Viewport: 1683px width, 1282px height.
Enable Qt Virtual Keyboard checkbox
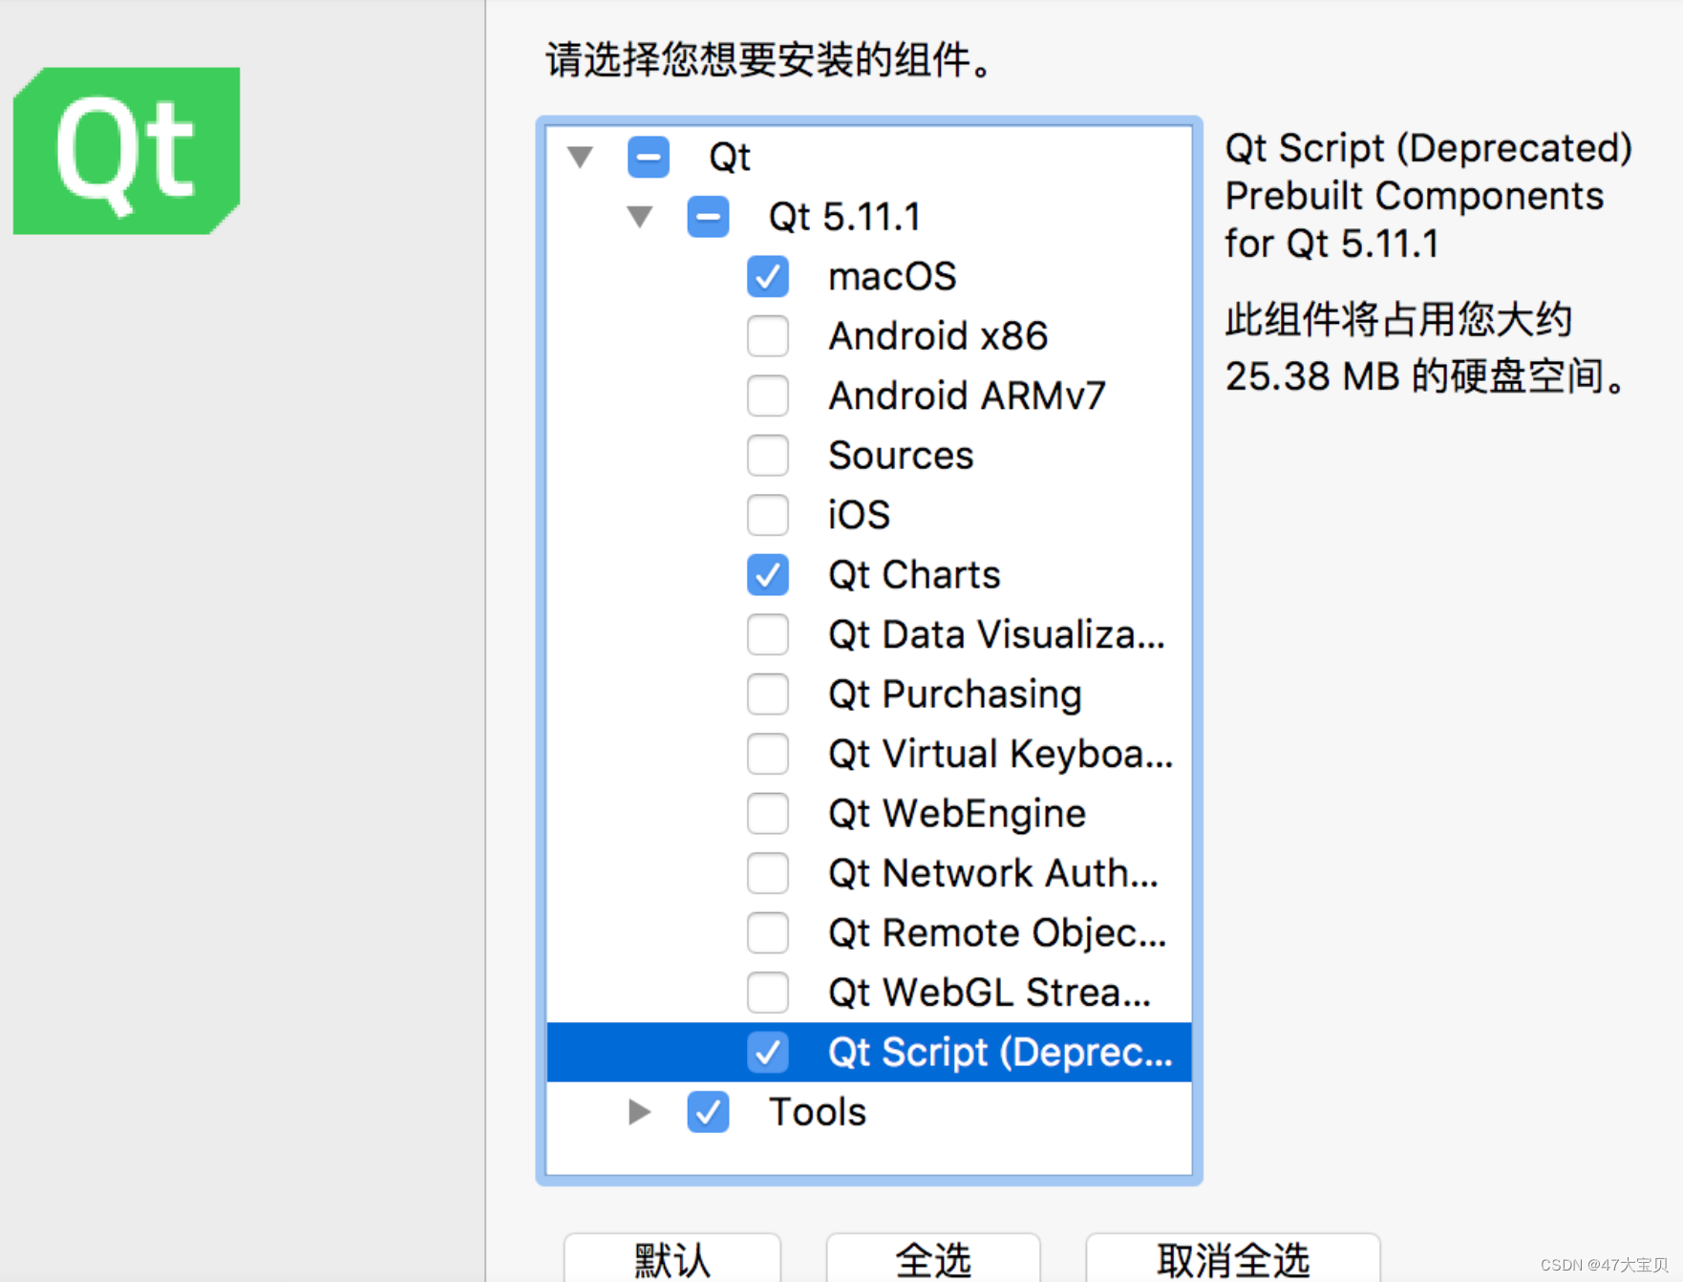pos(768,755)
